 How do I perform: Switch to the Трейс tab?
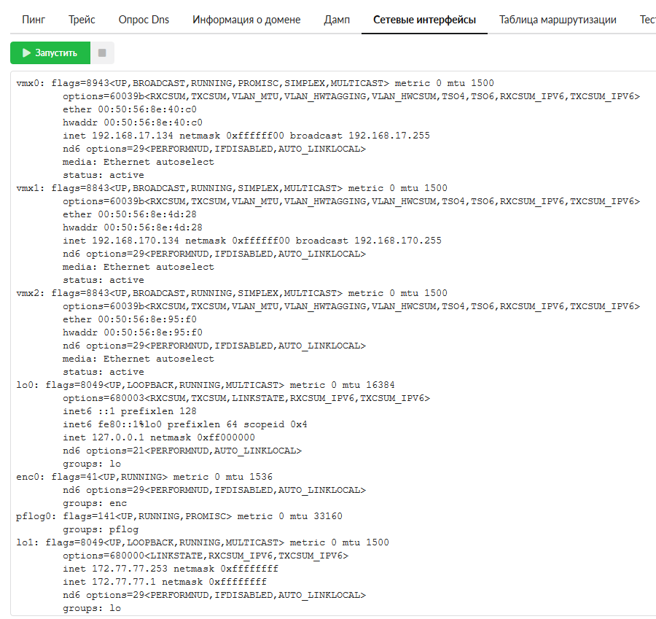(82, 20)
